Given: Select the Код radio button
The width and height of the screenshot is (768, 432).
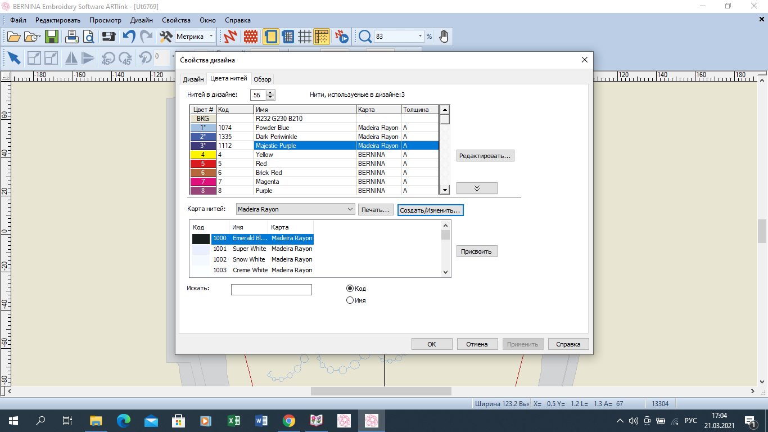Looking at the screenshot, I should pyautogui.click(x=350, y=289).
